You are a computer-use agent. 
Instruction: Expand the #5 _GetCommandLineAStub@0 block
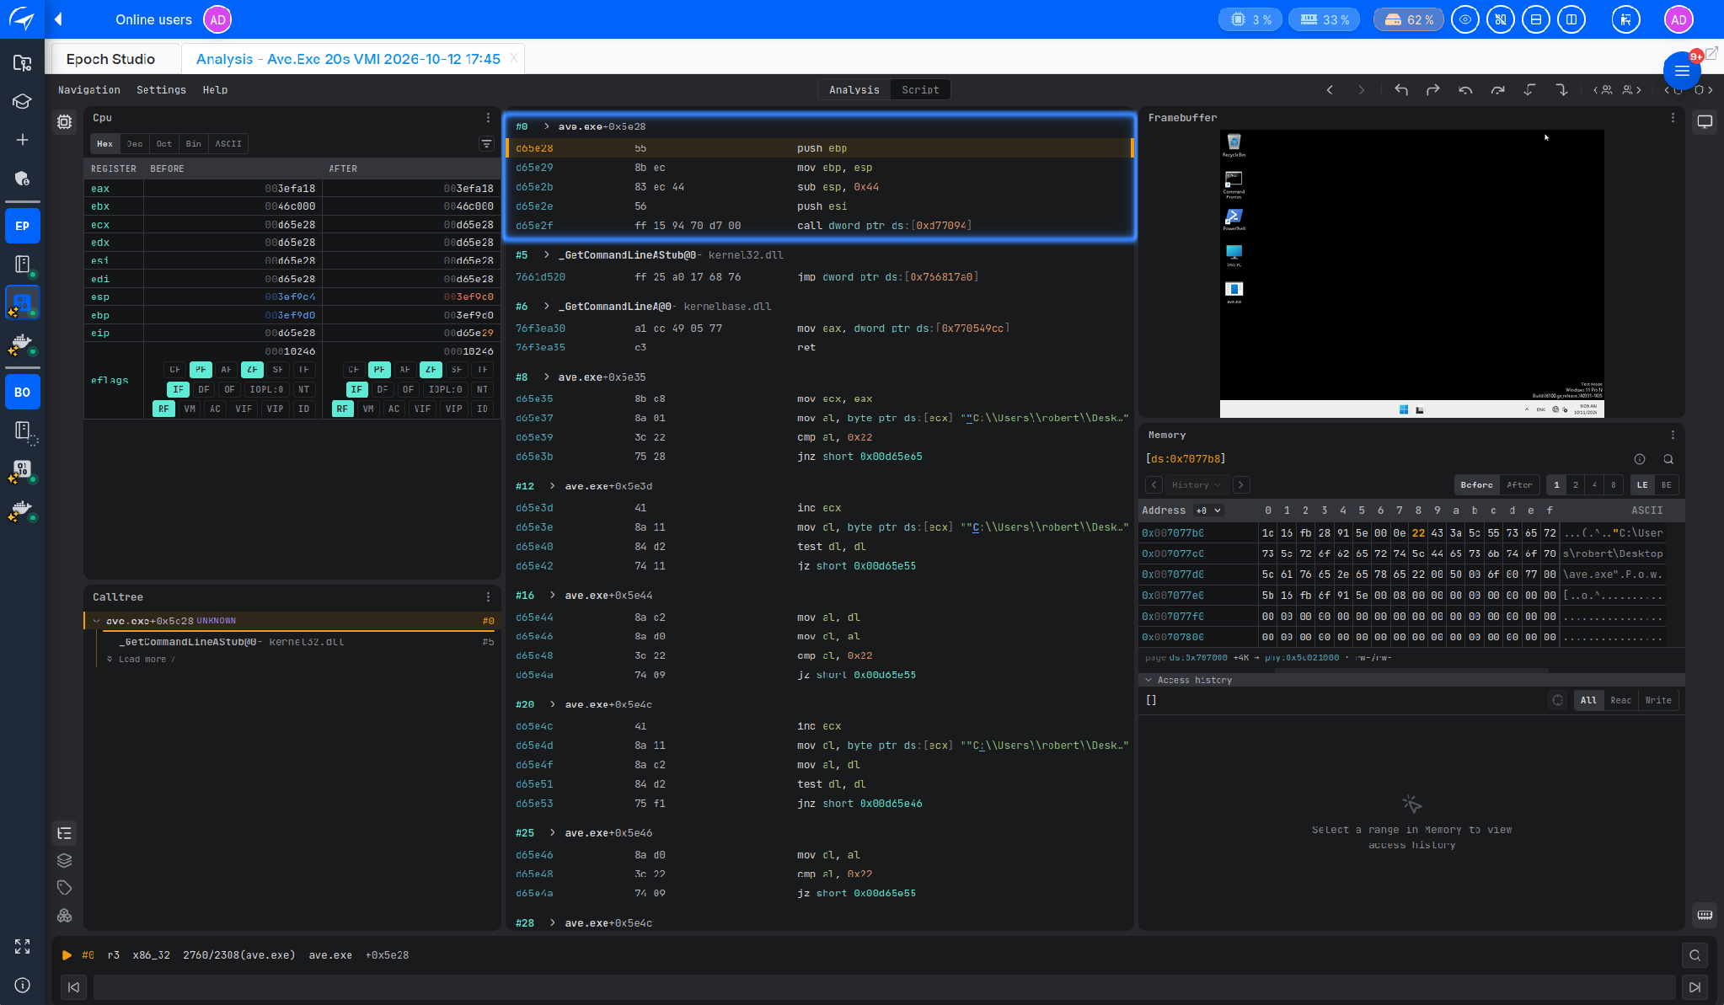pos(547,255)
